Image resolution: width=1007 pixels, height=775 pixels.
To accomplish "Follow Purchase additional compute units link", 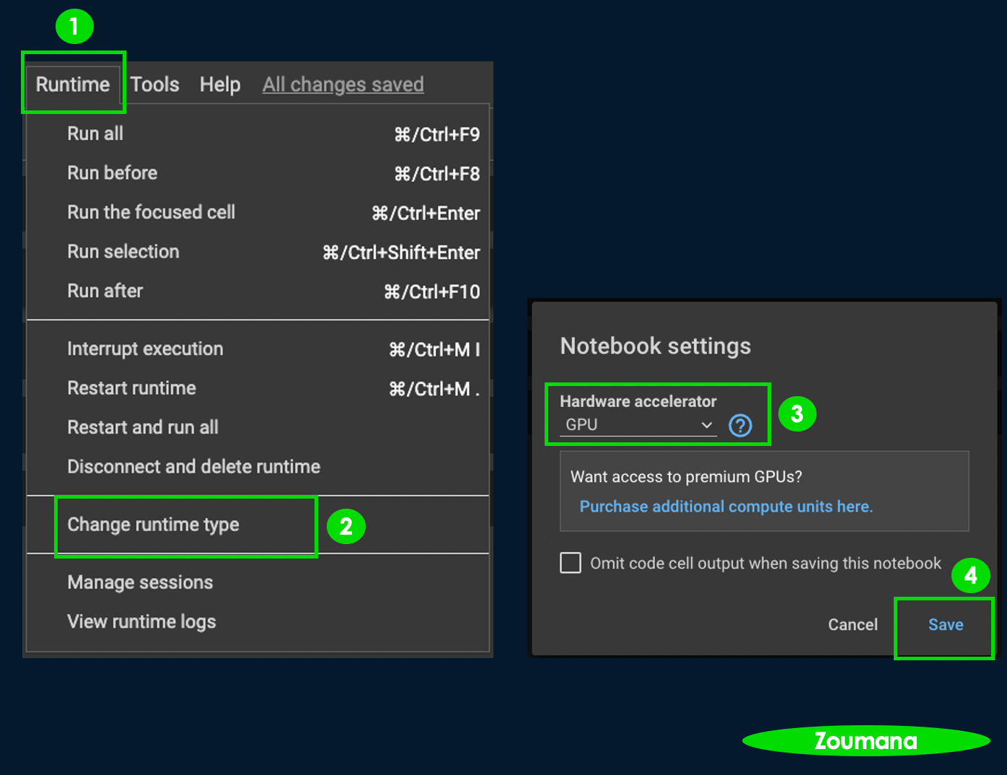I will (x=726, y=507).
